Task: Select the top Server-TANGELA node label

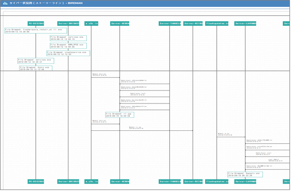Action: tap(170, 23)
